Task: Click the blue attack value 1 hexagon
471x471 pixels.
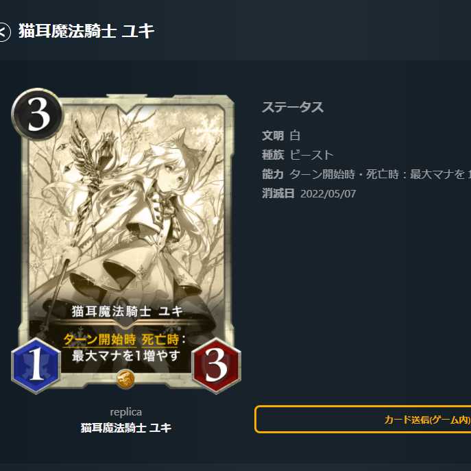Action: click(36, 365)
